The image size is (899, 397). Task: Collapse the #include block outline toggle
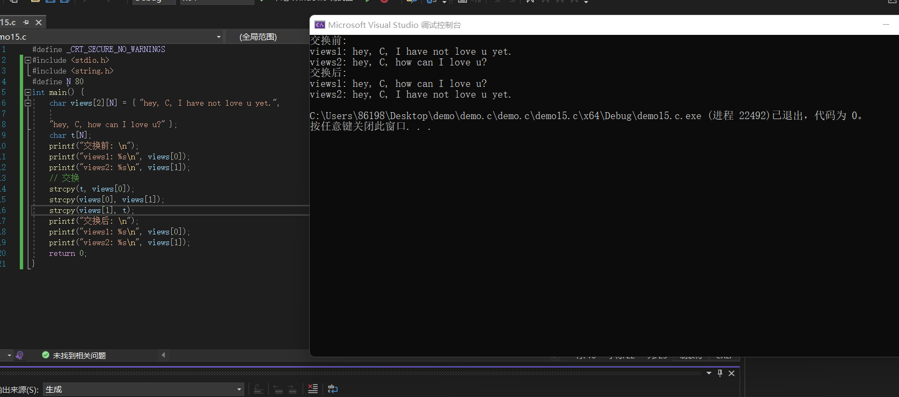point(28,60)
